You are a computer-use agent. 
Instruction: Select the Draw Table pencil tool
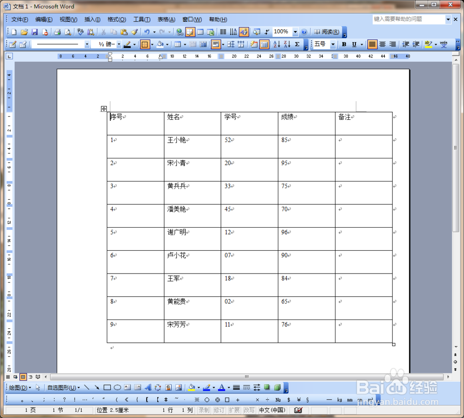[13, 45]
